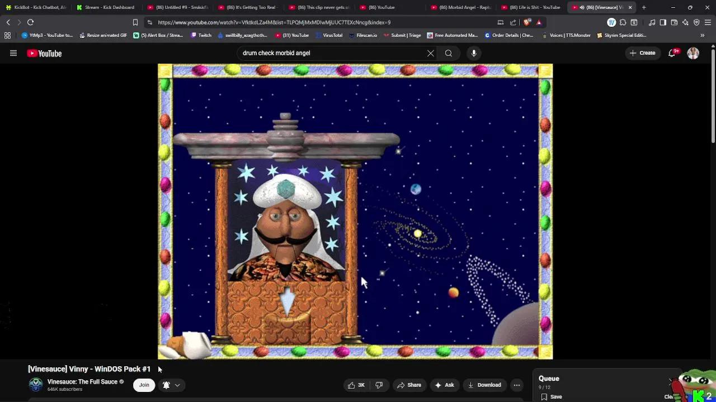Open Brave playlist music note icon
The height and width of the screenshot is (402, 716).
click(x=652, y=22)
